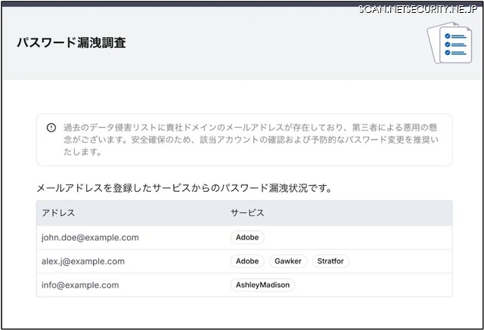Click the サービス column header
Screen dimensions: 484x330
[x=247, y=213]
